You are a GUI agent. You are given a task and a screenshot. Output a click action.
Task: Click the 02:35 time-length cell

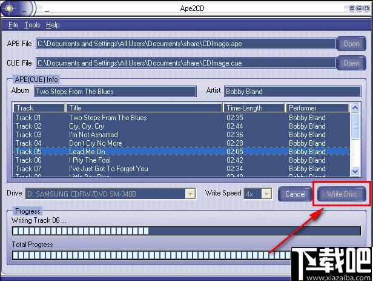click(235, 118)
